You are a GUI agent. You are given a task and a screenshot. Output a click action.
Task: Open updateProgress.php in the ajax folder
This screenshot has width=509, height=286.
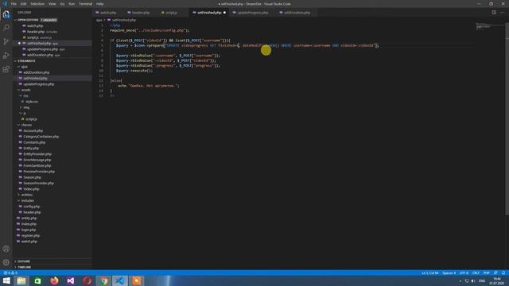(x=38, y=84)
